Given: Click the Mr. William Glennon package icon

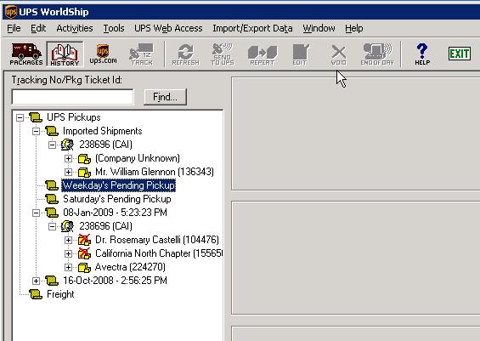Looking at the screenshot, I should pyautogui.click(x=84, y=172).
